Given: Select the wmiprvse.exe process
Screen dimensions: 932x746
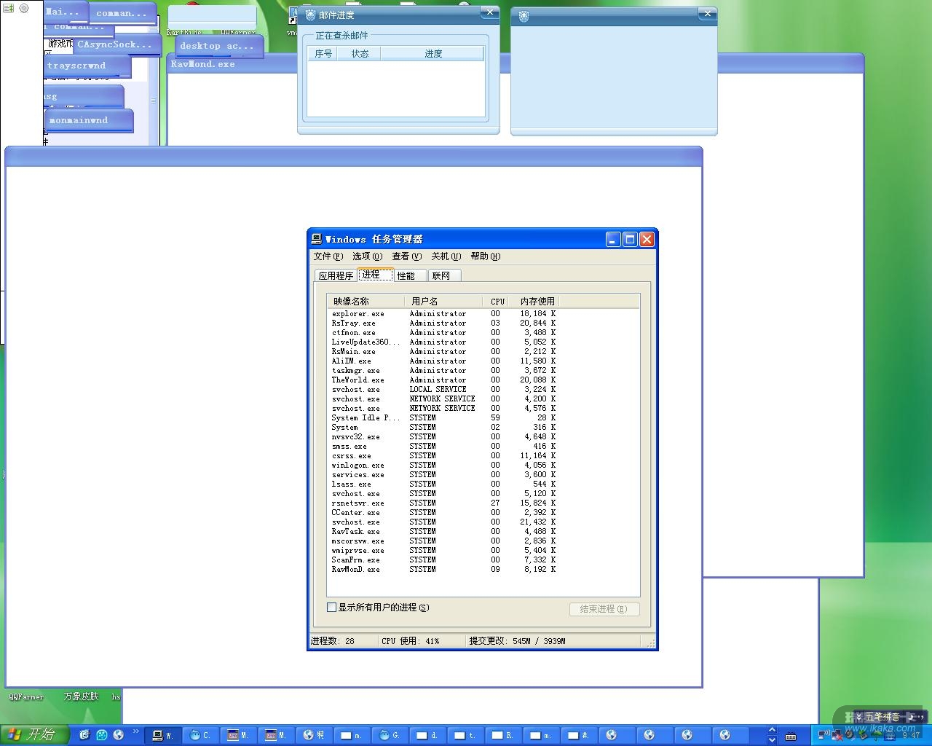Looking at the screenshot, I should 444,551.
